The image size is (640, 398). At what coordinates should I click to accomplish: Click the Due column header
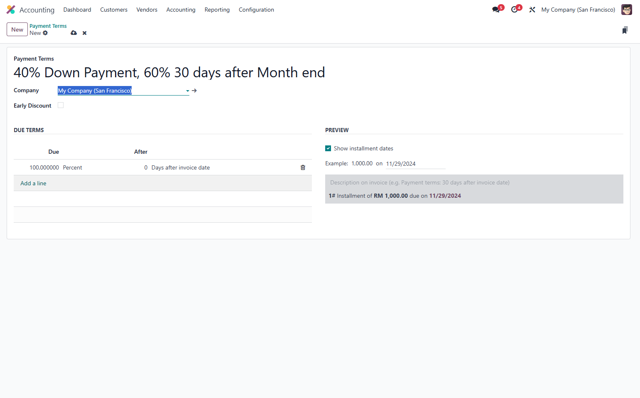click(54, 152)
